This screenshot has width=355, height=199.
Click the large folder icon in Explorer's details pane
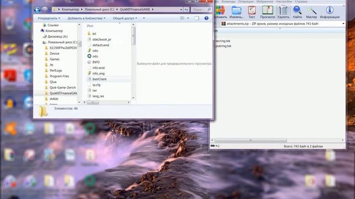43,112
